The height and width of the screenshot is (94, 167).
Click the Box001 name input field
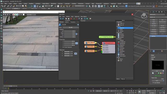point(69,25)
